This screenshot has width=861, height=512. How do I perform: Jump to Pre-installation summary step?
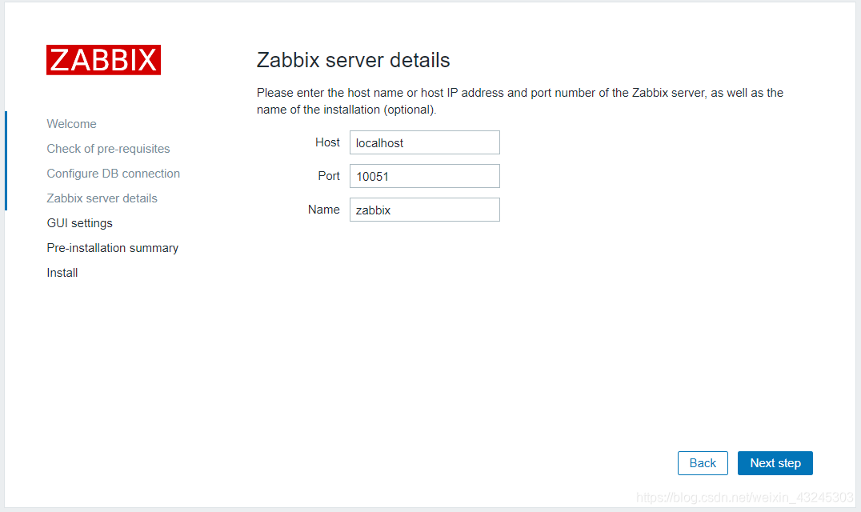click(112, 248)
